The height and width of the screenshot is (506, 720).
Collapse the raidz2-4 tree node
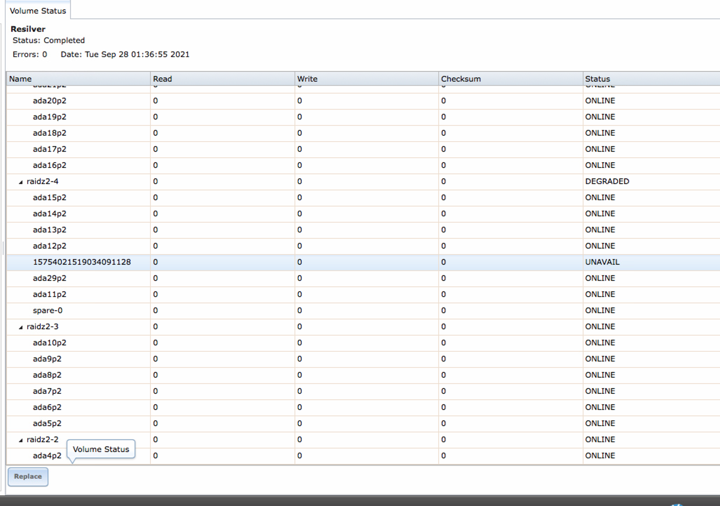(21, 182)
